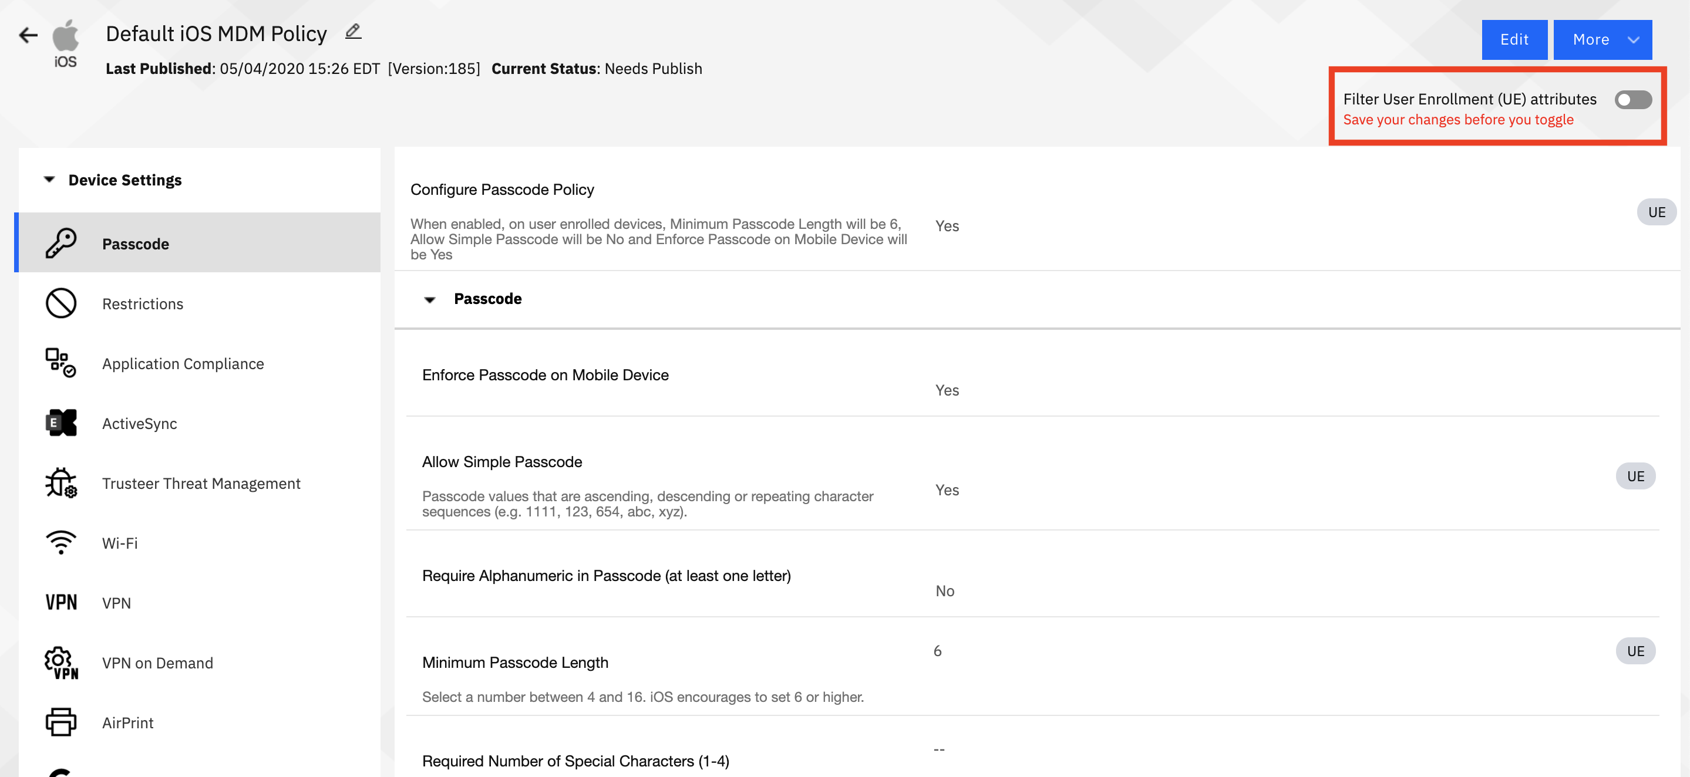Open Wi-Fi settings
The height and width of the screenshot is (777, 1690).
(199, 543)
